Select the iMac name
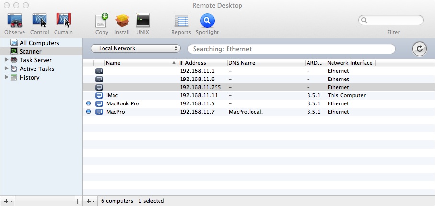 [112, 95]
